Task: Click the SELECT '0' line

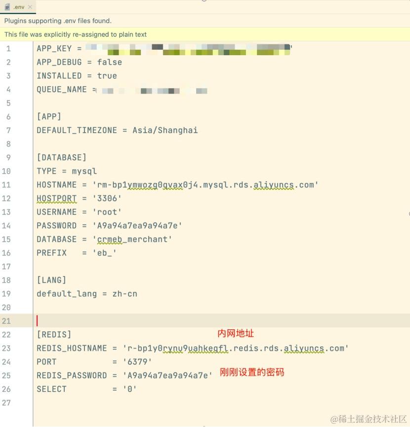Action: 86,389
